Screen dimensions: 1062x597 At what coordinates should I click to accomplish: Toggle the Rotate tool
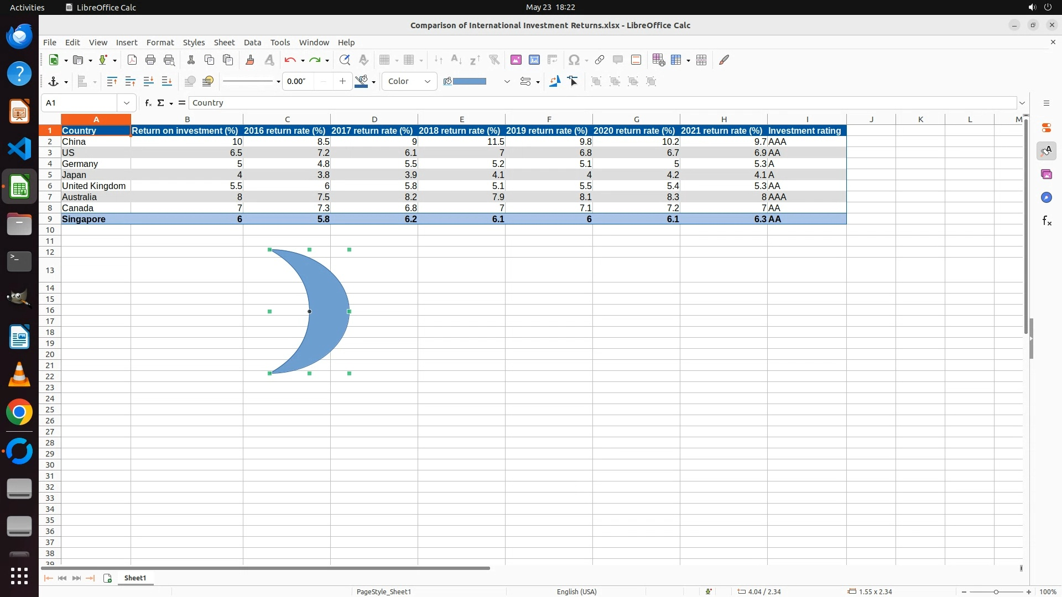(554, 81)
